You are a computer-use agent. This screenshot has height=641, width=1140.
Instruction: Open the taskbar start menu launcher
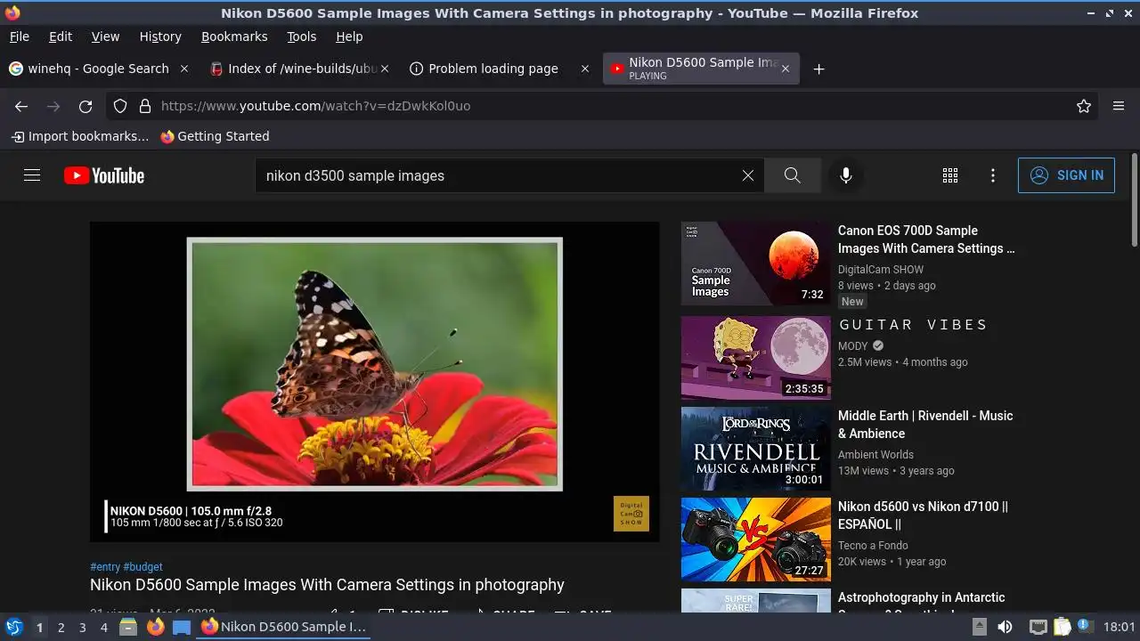tap(14, 627)
